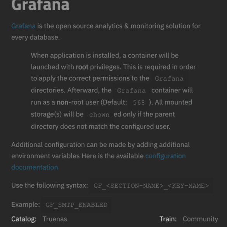Click the large Grafana heading
Viewport: 227px width, 227px height.
tap(40, 5)
